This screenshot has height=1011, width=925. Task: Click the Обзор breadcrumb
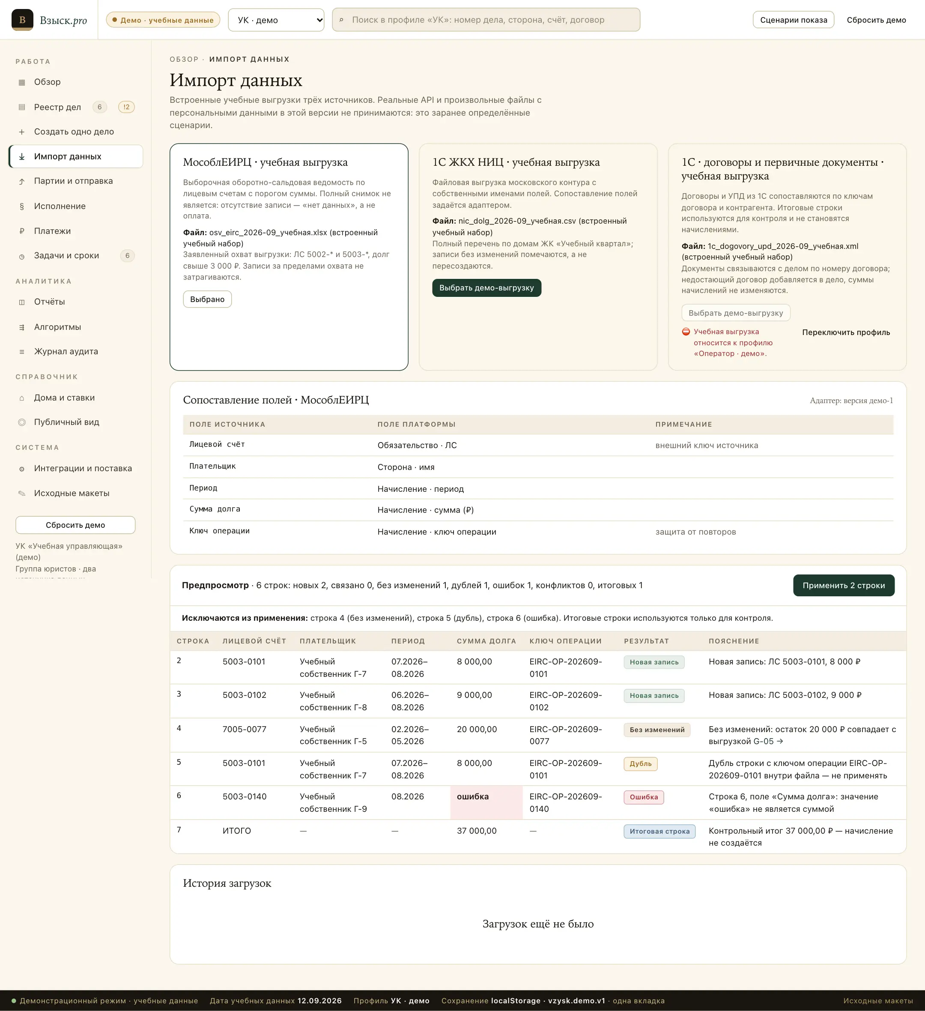coord(184,59)
